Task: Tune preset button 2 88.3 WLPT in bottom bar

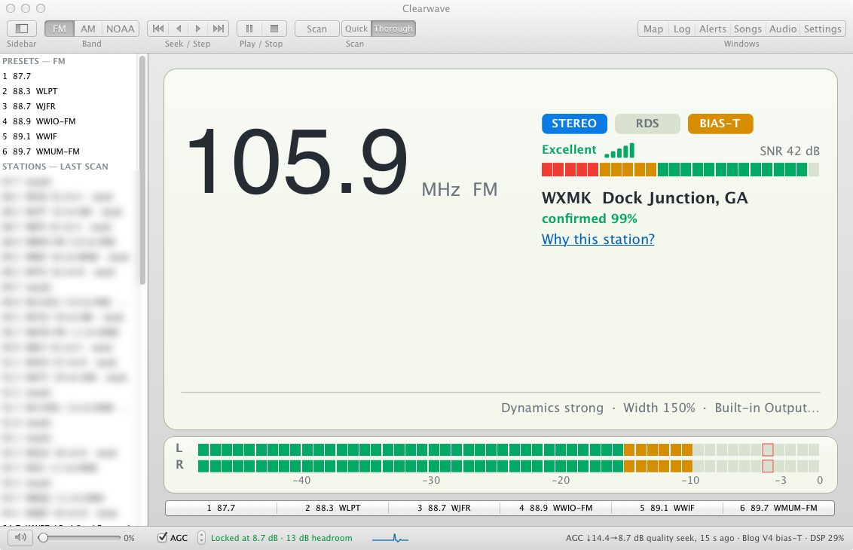Action: 332,508
